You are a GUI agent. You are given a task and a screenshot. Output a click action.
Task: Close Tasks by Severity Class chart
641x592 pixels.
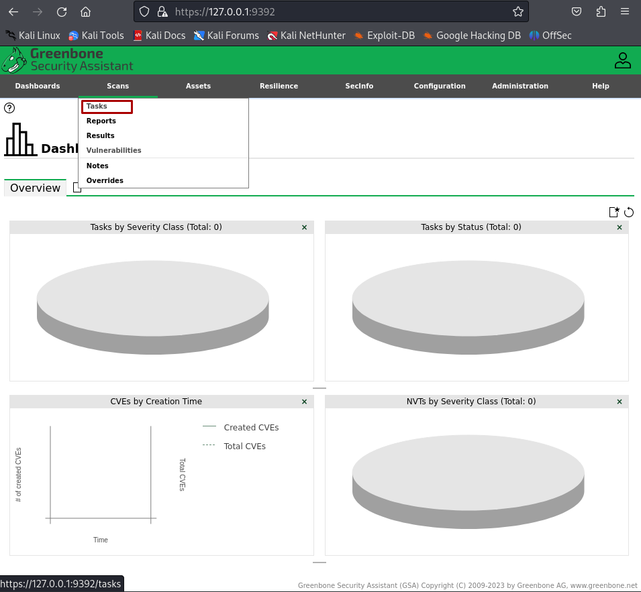click(304, 227)
